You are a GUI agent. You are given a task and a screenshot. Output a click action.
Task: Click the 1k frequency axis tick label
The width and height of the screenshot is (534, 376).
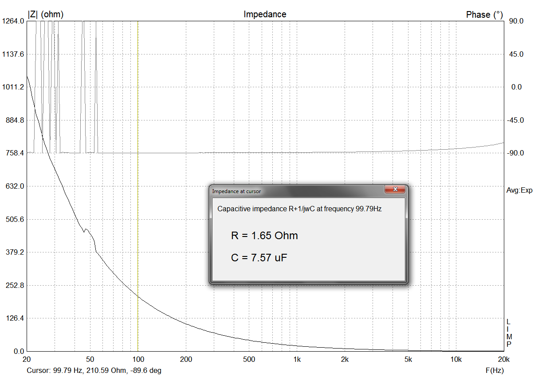click(x=297, y=359)
